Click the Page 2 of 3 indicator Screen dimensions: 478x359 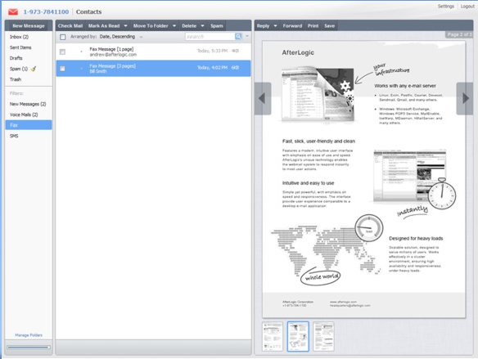pyautogui.click(x=459, y=34)
